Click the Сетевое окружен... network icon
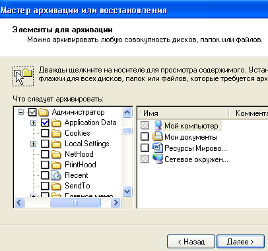Screen dimensions: 268x251 click(158, 159)
